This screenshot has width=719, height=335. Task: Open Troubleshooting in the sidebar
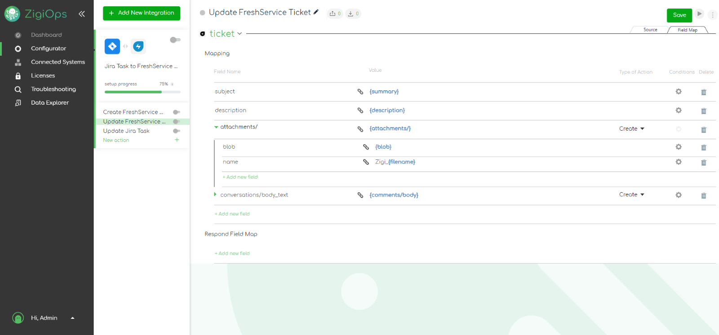pos(53,89)
